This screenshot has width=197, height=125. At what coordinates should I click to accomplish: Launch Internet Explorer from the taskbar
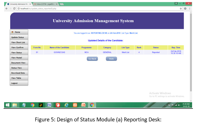pos(66,105)
